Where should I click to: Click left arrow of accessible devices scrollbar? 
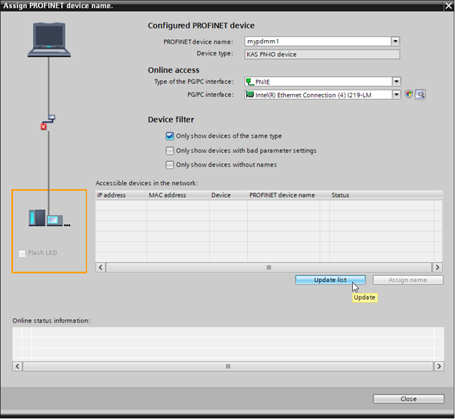pyautogui.click(x=101, y=267)
